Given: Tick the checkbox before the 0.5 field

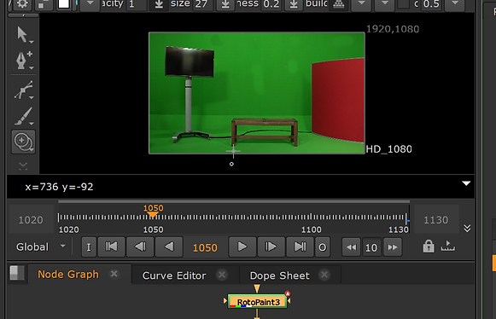Looking at the screenshot, I should 403,4.
